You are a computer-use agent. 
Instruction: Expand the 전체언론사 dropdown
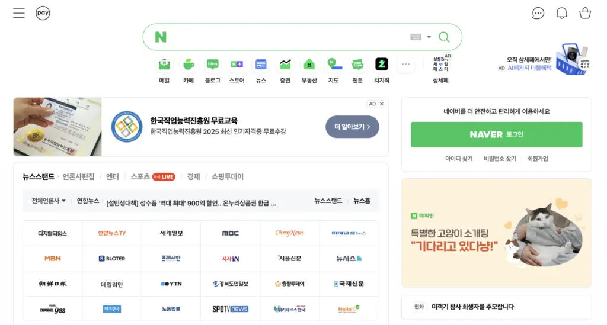click(49, 201)
